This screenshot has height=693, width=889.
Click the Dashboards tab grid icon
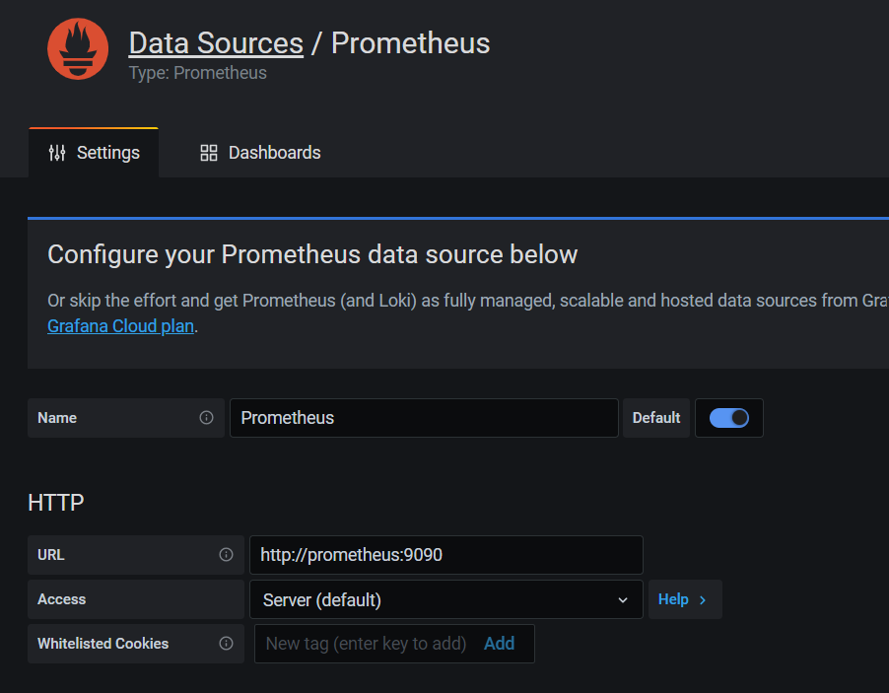click(208, 153)
